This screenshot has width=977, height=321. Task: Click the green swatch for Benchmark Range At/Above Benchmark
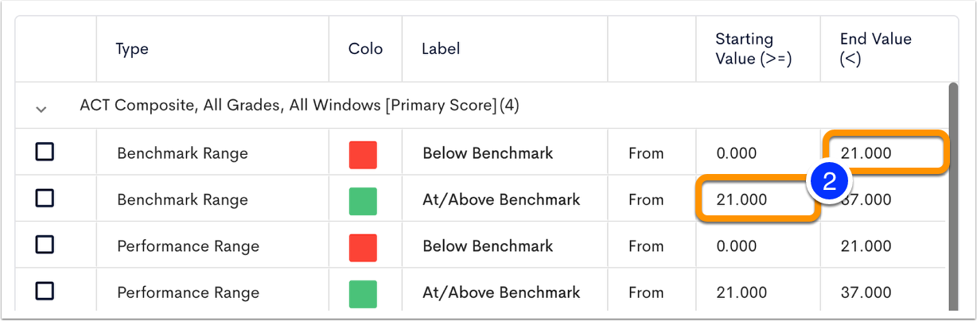[x=363, y=201]
